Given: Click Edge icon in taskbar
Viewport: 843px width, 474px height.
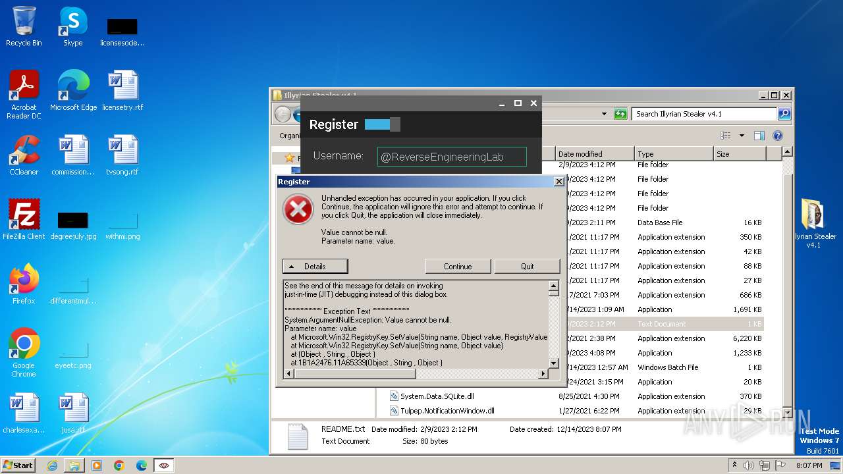Looking at the screenshot, I should pyautogui.click(x=142, y=465).
